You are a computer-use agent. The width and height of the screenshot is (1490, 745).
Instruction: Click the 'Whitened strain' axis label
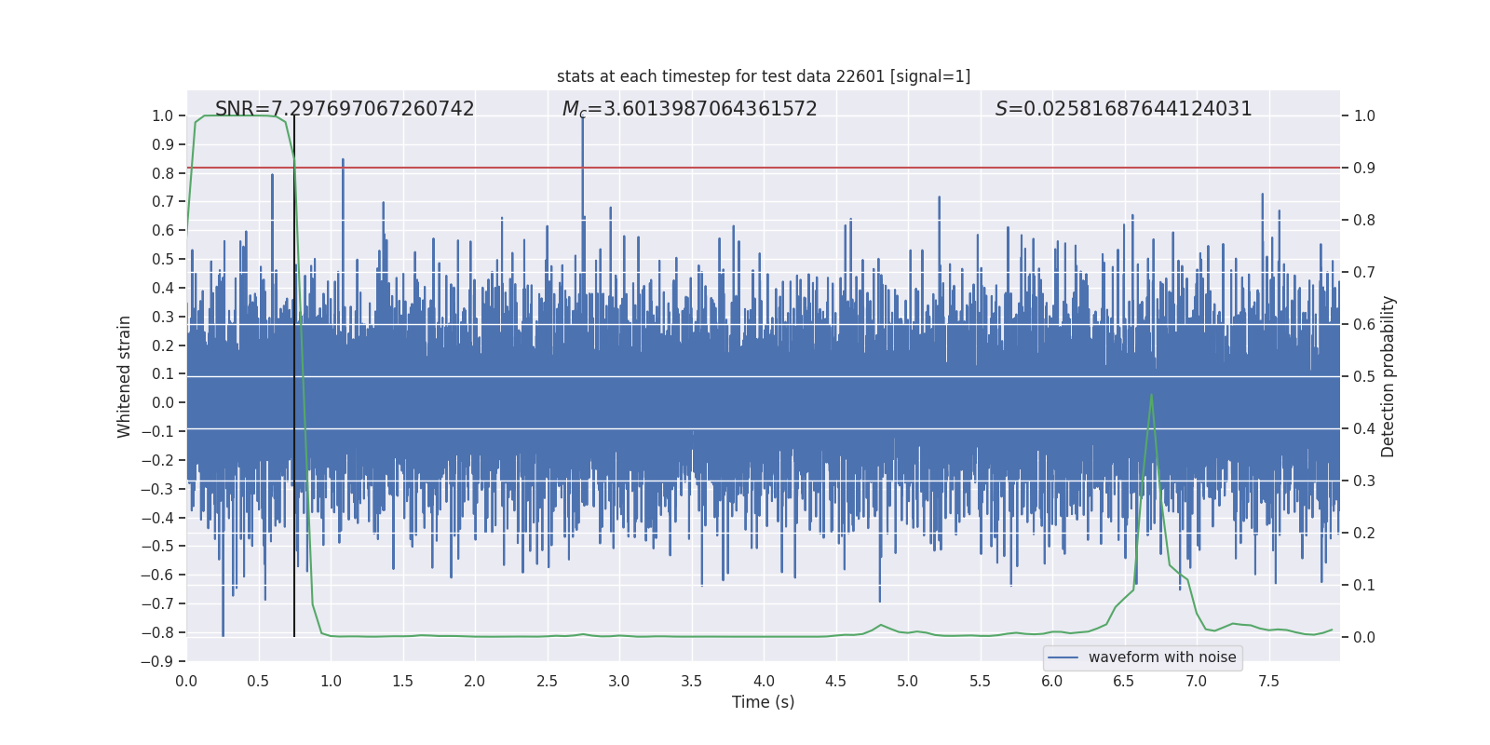(125, 376)
